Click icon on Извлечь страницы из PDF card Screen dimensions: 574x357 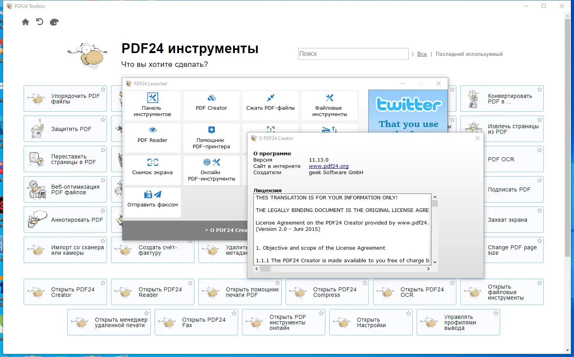(x=473, y=128)
